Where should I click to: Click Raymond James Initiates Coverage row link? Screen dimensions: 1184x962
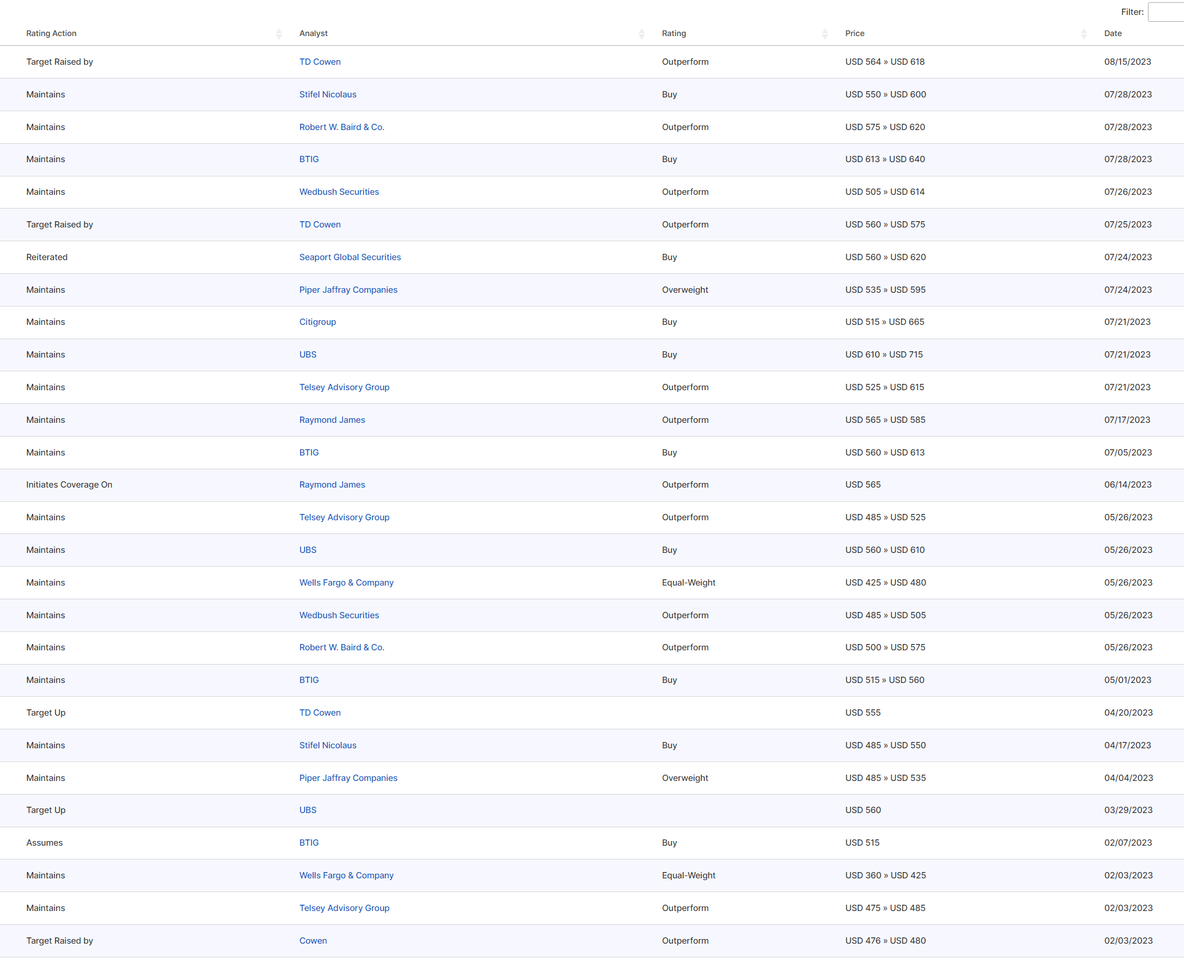(x=332, y=485)
